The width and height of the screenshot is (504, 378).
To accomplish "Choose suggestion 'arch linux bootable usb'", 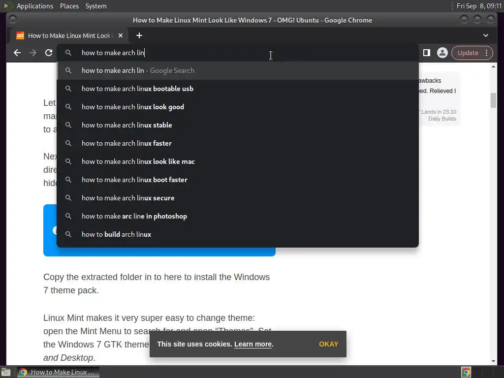I will pyautogui.click(x=238, y=89).
